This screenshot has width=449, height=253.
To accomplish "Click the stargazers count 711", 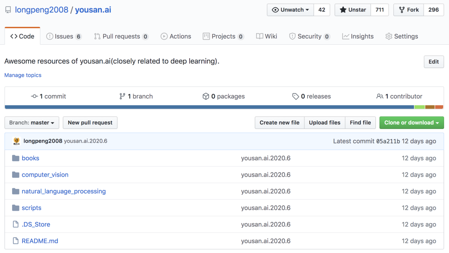I will [x=380, y=10].
